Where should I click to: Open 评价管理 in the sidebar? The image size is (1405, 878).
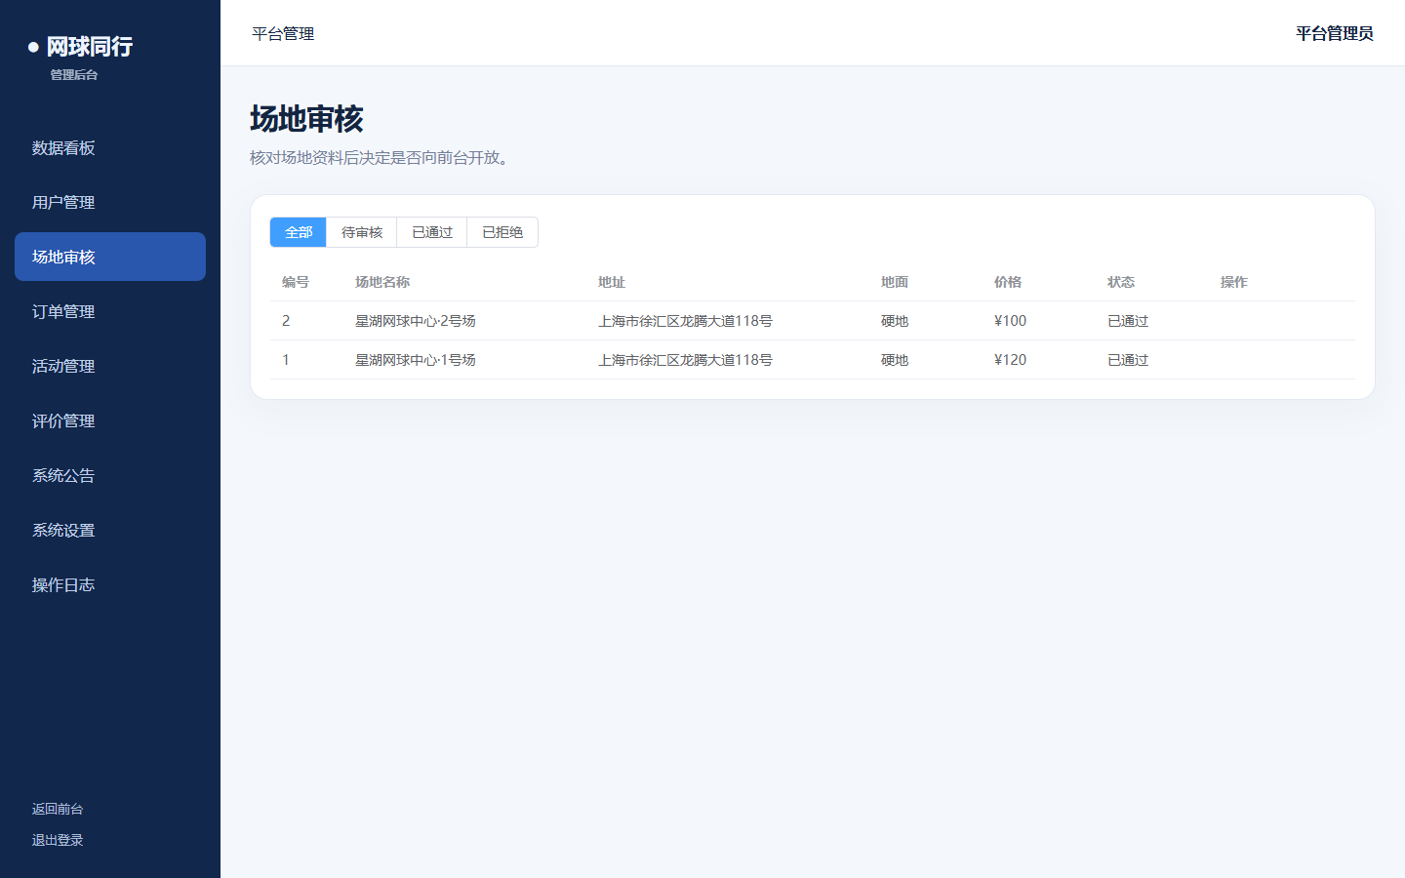[x=110, y=420]
